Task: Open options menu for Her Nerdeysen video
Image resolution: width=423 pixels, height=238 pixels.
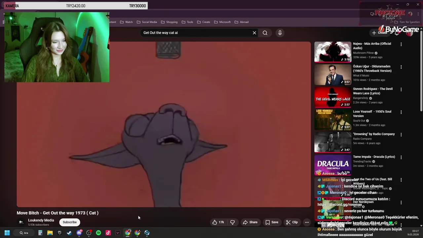Action: coord(401,203)
